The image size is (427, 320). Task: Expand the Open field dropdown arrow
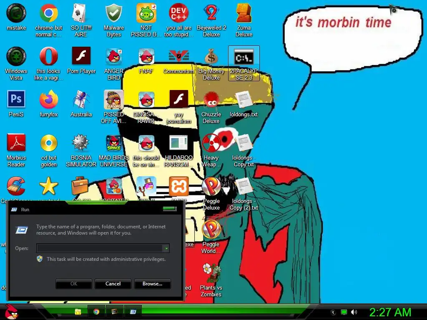pos(166,248)
